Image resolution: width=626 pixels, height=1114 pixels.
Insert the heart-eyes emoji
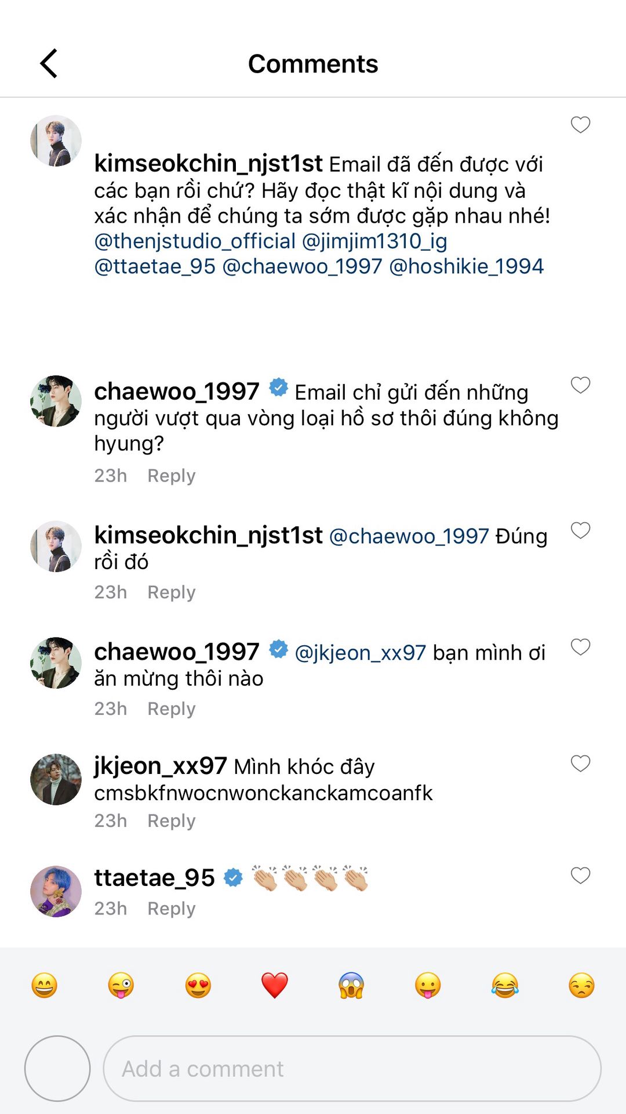(198, 985)
